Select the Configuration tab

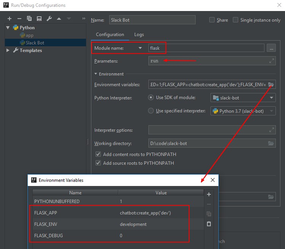point(110,35)
